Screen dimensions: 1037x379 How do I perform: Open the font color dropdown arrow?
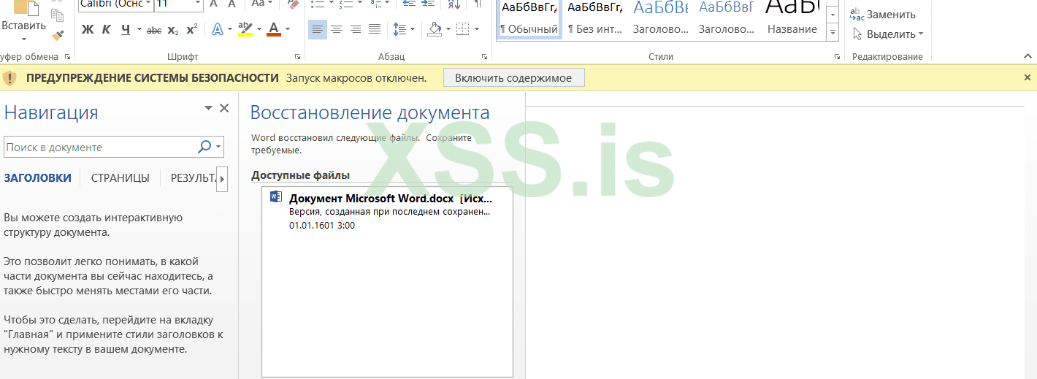pyautogui.click(x=288, y=30)
